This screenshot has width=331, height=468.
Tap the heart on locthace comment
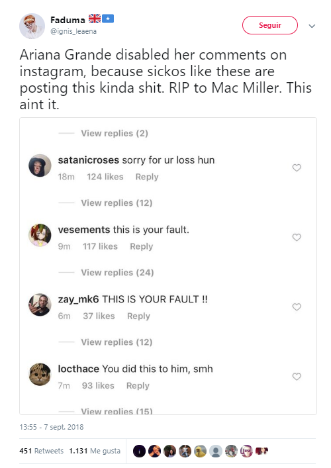297,377
